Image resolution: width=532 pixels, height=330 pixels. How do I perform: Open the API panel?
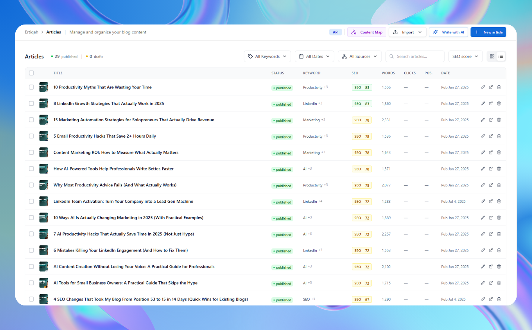(x=336, y=32)
